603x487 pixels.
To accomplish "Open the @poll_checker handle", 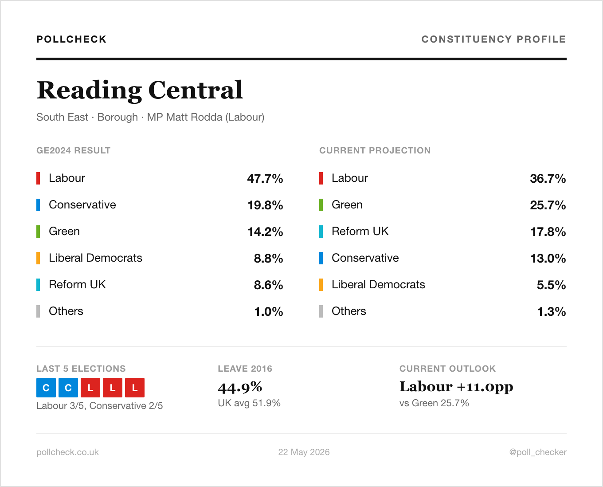I will point(538,452).
